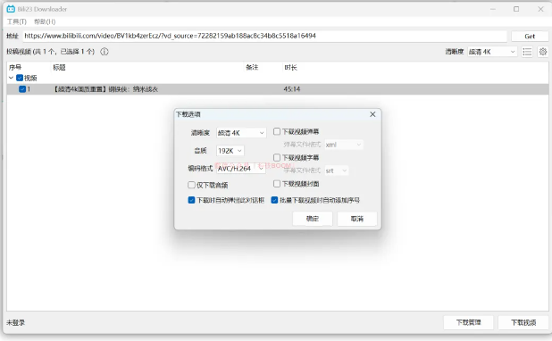
Task: Close the 下载选项 dialog with X
Action: [372, 114]
